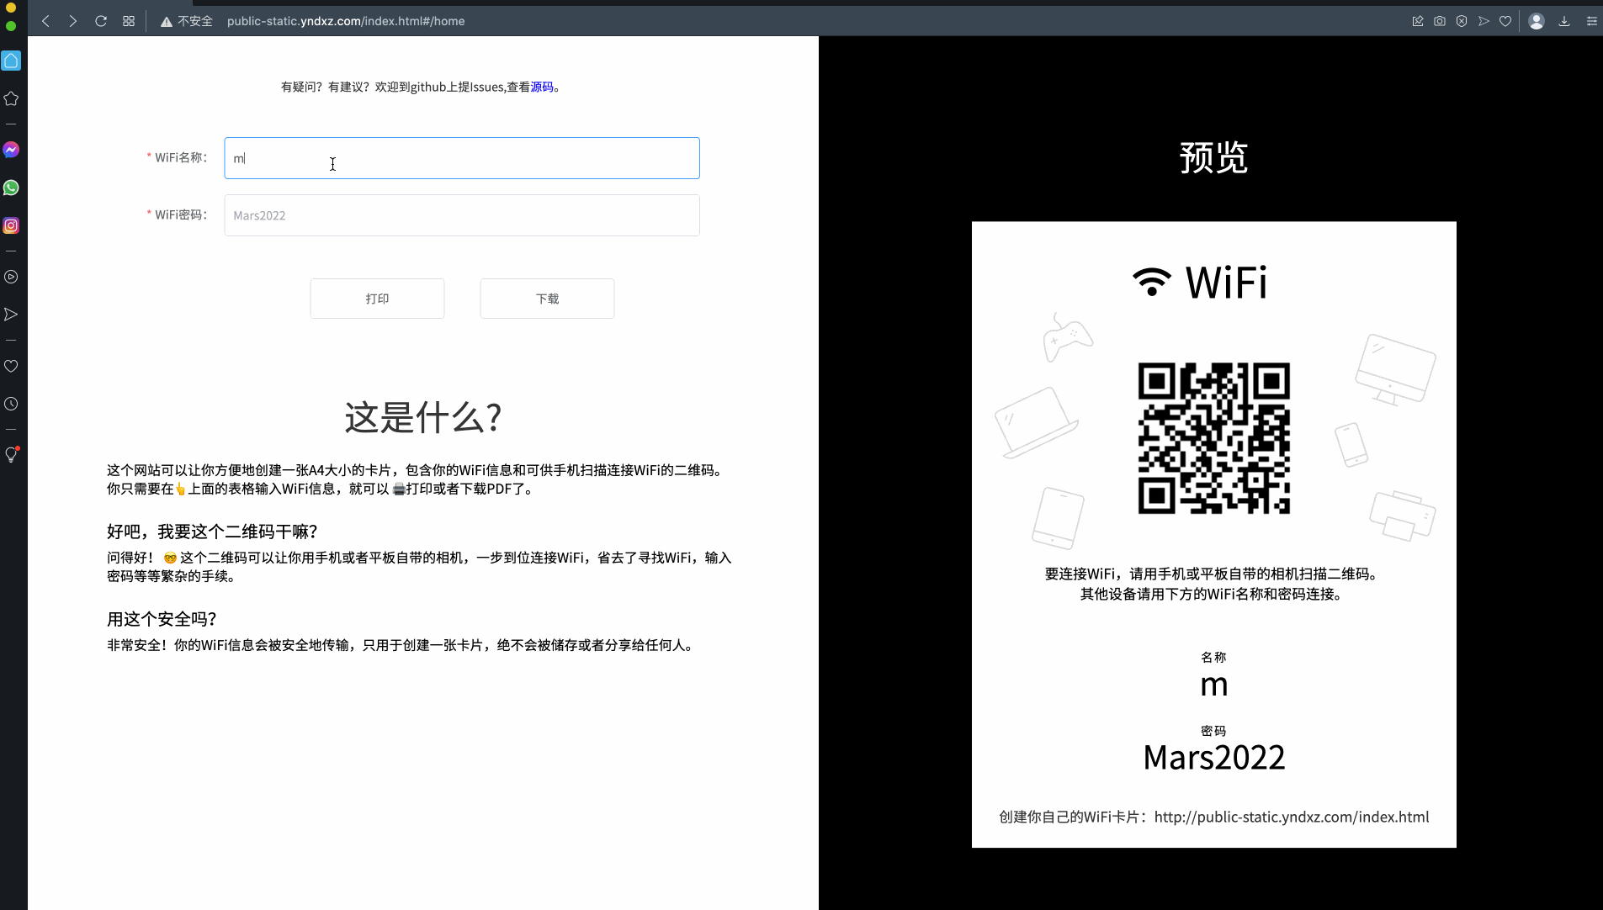Click the send-to-device arrow toolbar icon
The width and height of the screenshot is (1603, 910).
pyautogui.click(x=1484, y=21)
